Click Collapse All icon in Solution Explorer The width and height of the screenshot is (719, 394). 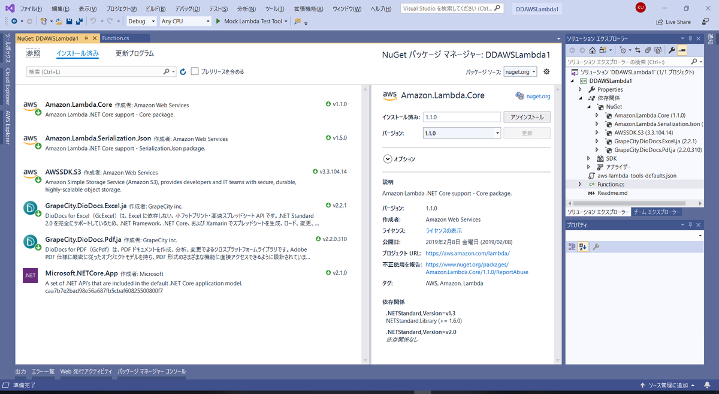648,50
